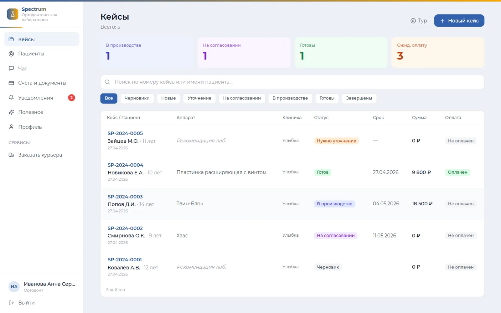Open Пациенты in the sidebar

point(42,54)
